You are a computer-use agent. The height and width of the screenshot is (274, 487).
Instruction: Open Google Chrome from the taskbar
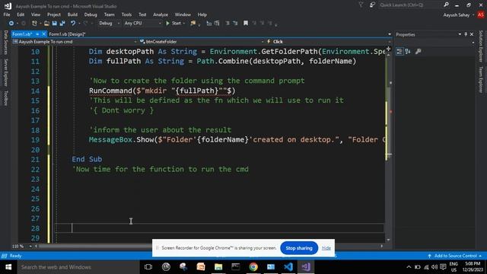click(253, 267)
